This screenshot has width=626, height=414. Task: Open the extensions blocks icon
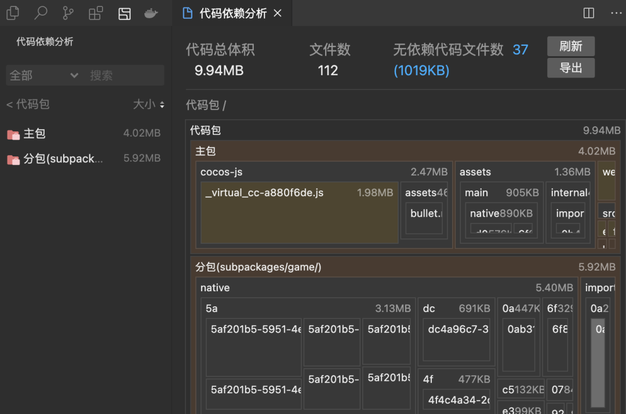(x=96, y=13)
